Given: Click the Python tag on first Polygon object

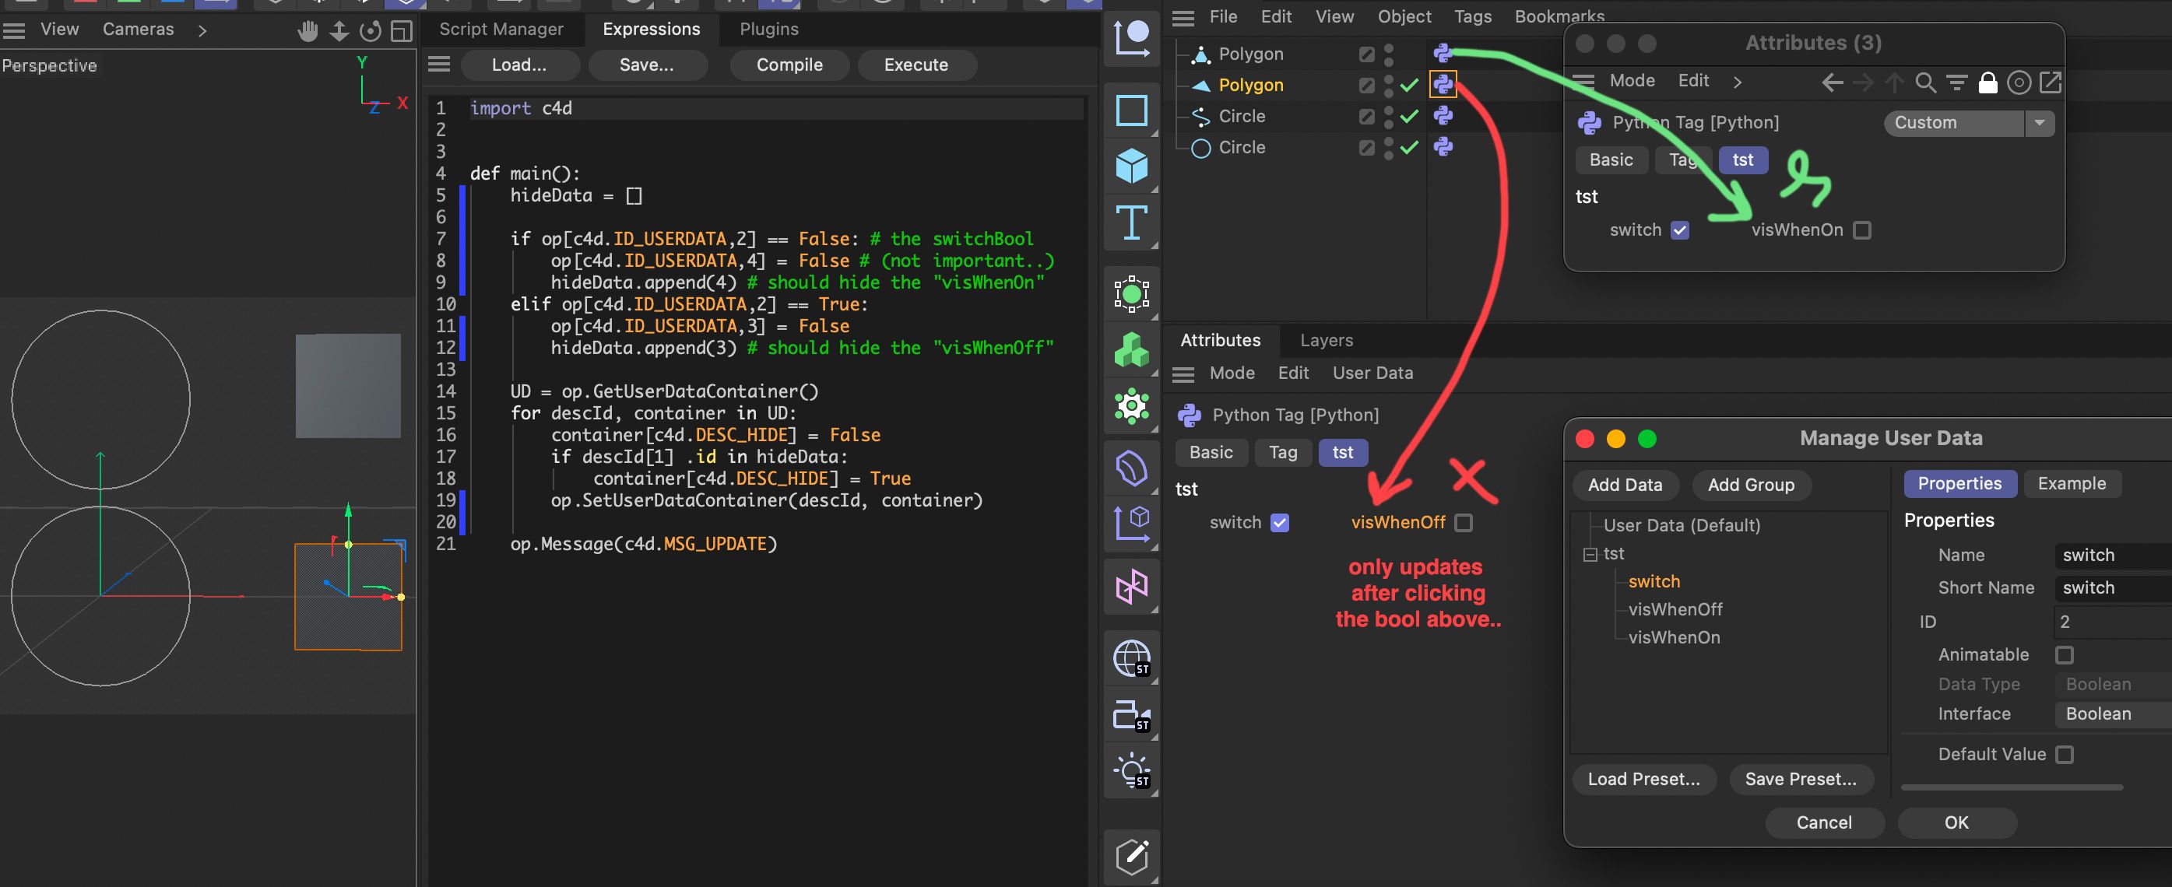Looking at the screenshot, I should pos(1443,54).
